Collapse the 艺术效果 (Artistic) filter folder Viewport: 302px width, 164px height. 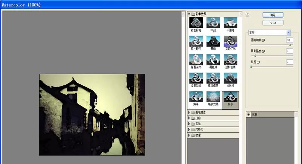(189, 14)
